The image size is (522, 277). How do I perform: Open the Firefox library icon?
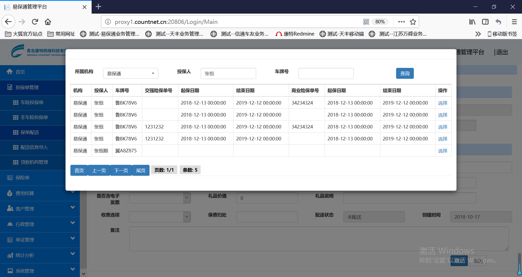472,22
